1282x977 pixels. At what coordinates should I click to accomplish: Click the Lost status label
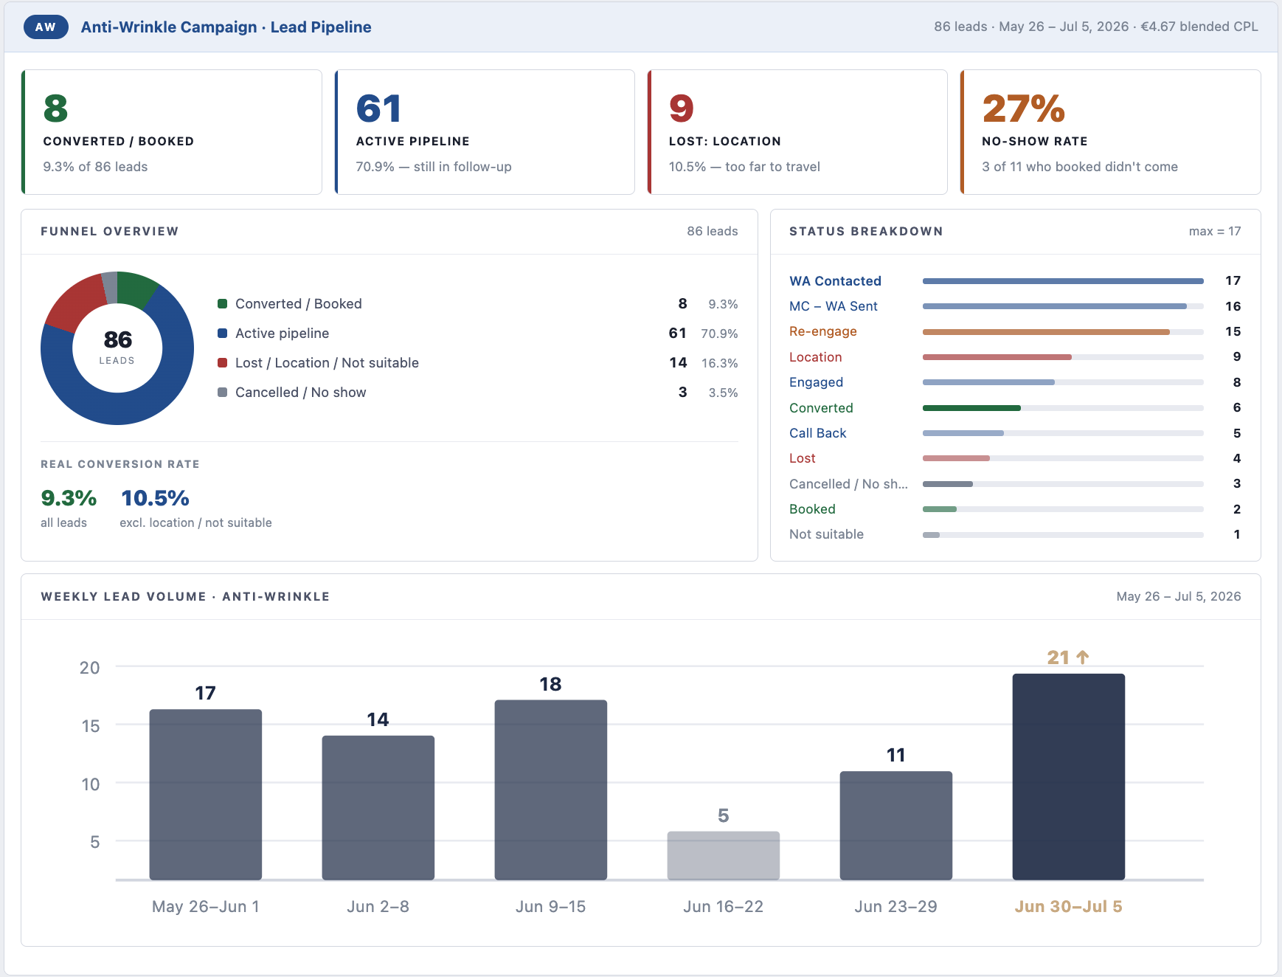(802, 458)
